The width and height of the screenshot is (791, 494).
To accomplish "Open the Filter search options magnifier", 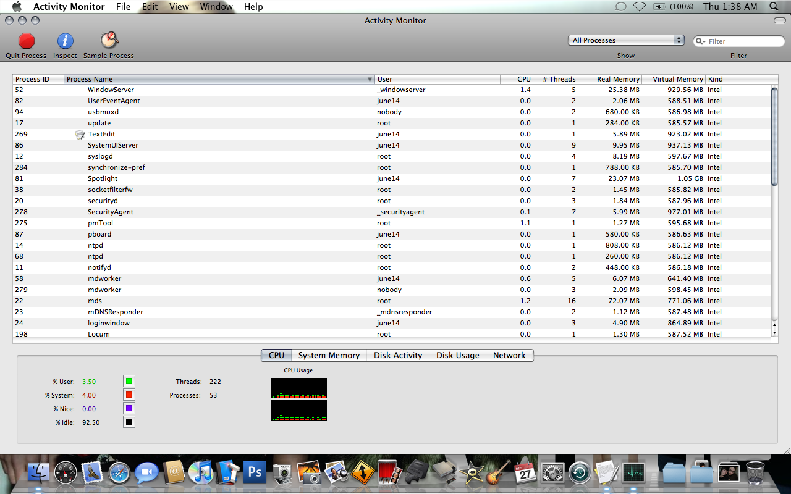I will (701, 41).
